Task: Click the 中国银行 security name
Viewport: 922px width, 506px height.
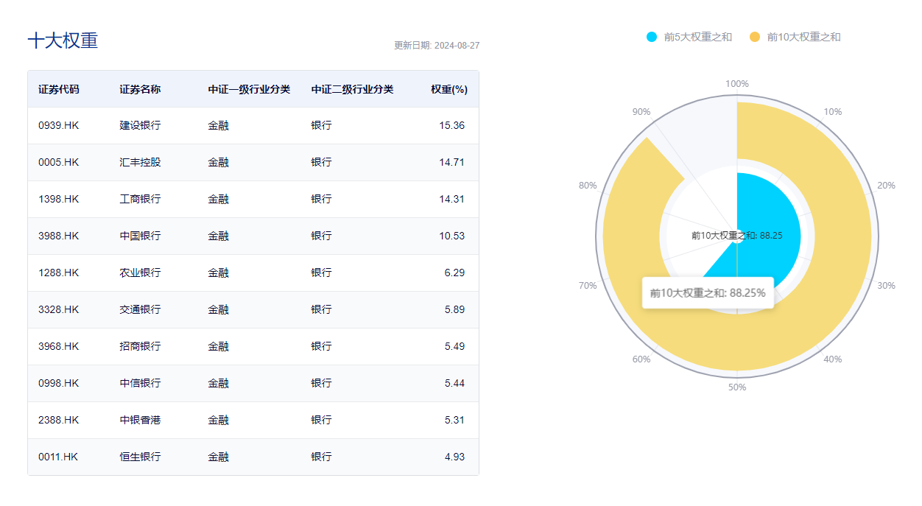Action: click(x=140, y=236)
